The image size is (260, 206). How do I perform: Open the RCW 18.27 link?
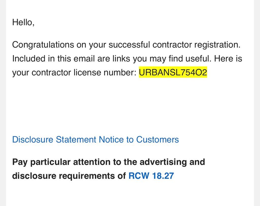[x=151, y=176]
